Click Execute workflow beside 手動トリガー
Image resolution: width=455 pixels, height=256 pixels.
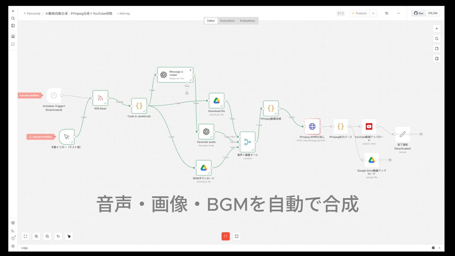[41, 137]
